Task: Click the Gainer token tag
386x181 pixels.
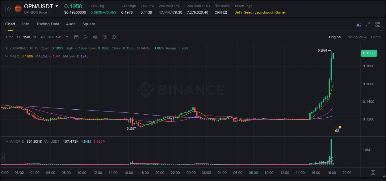Action: 281,12
